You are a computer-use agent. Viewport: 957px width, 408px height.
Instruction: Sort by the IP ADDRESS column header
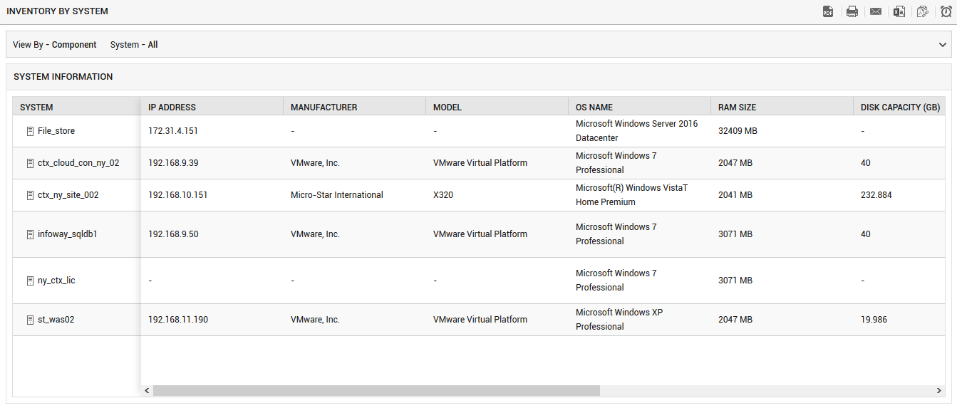click(x=172, y=108)
